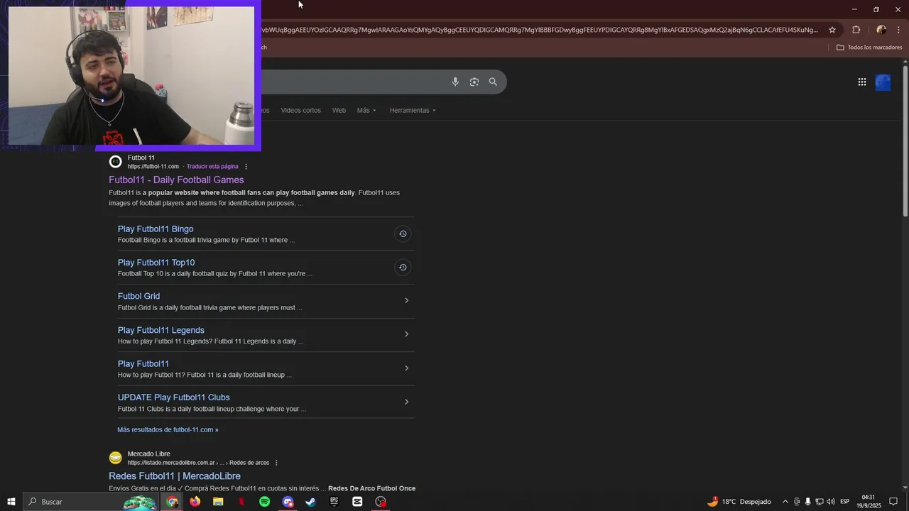The height and width of the screenshot is (511, 909).
Task: Open the Google account avatar
Action: [x=883, y=82]
